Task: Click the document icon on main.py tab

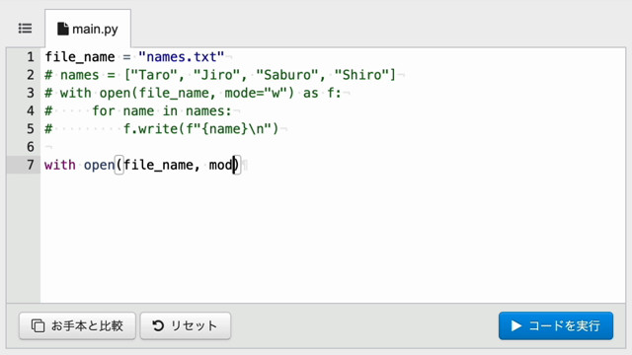Action: coord(62,29)
